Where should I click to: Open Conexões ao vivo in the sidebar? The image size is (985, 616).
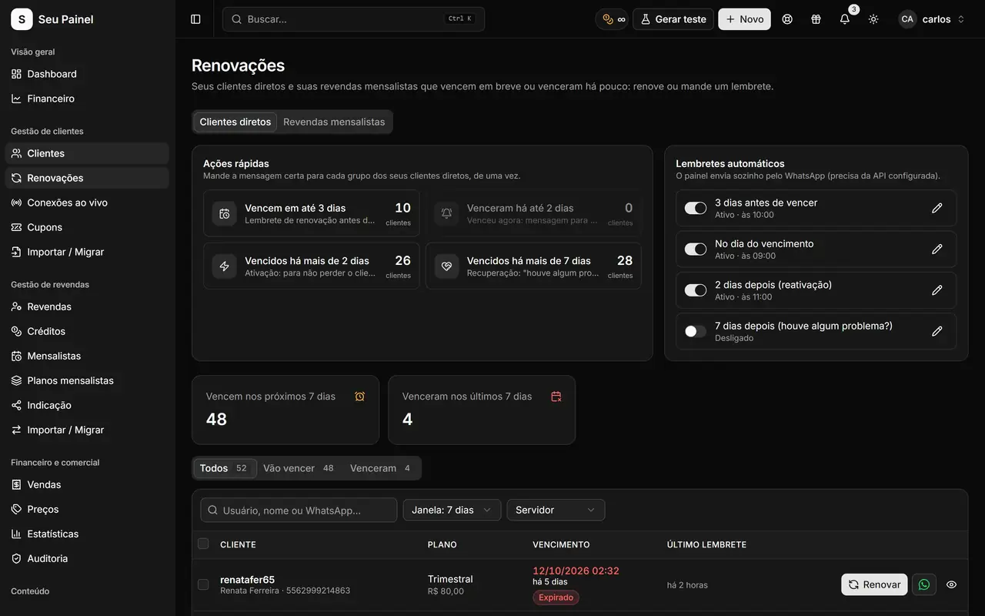[x=87, y=203]
